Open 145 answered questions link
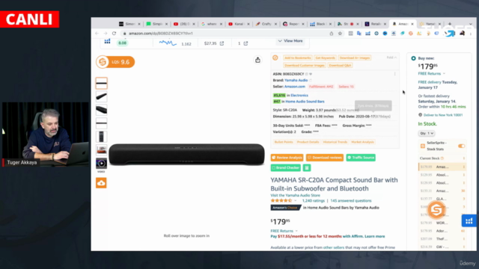 (x=351, y=201)
